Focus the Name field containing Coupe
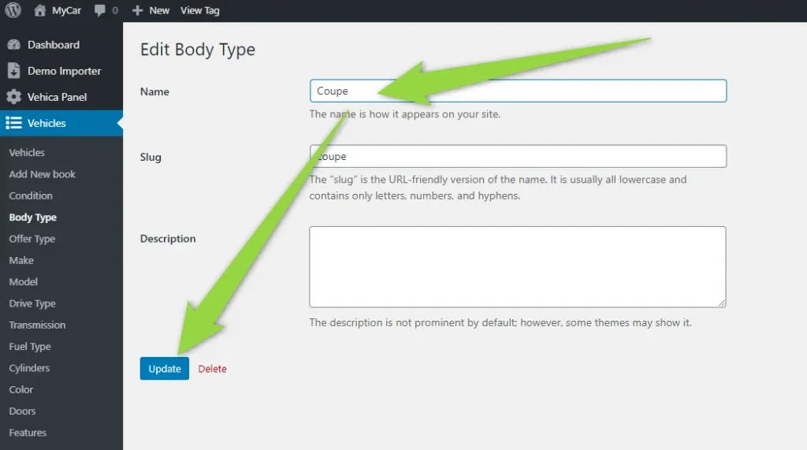This screenshot has height=450, width=807. point(518,91)
